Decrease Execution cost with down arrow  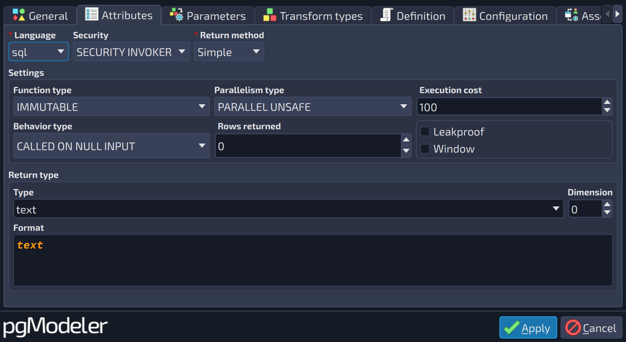tap(607, 111)
